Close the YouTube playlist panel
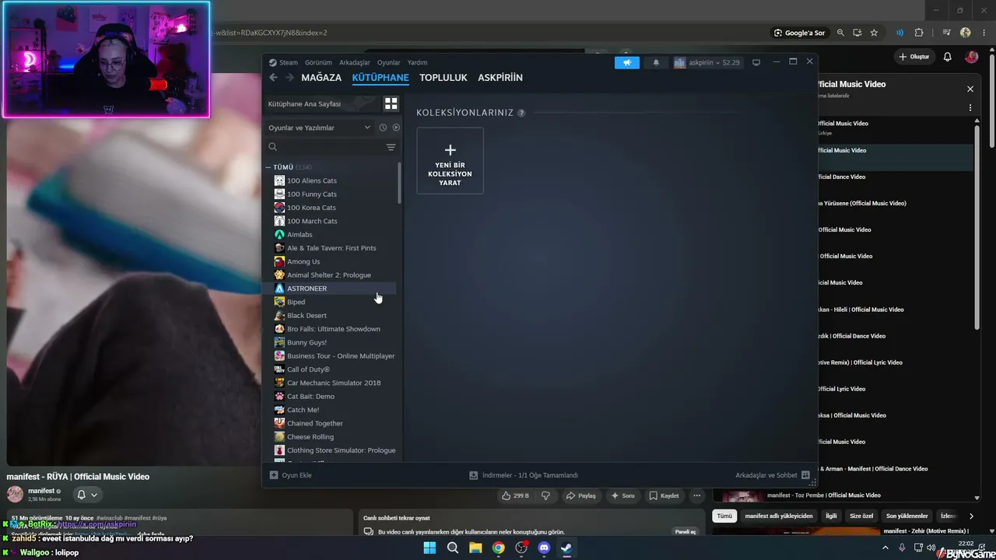 [970, 89]
